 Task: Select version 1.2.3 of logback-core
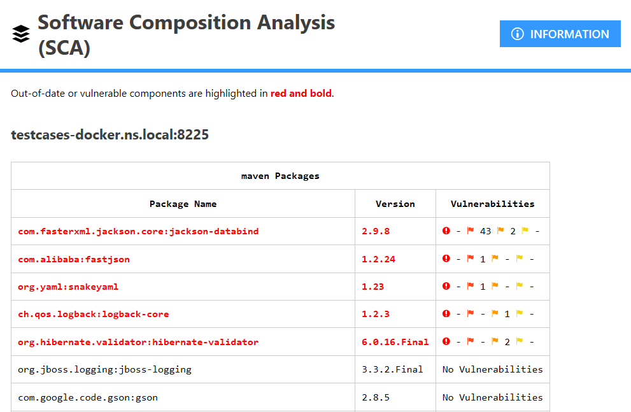pos(376,313)
